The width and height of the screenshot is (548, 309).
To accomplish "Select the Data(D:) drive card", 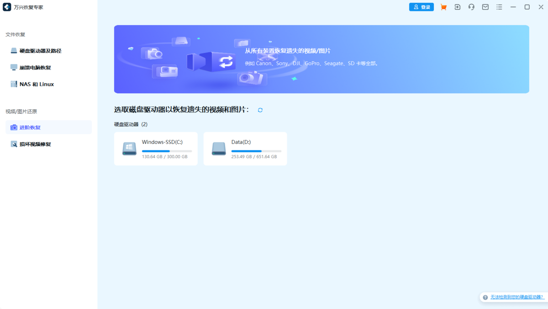I will point(245,149).
